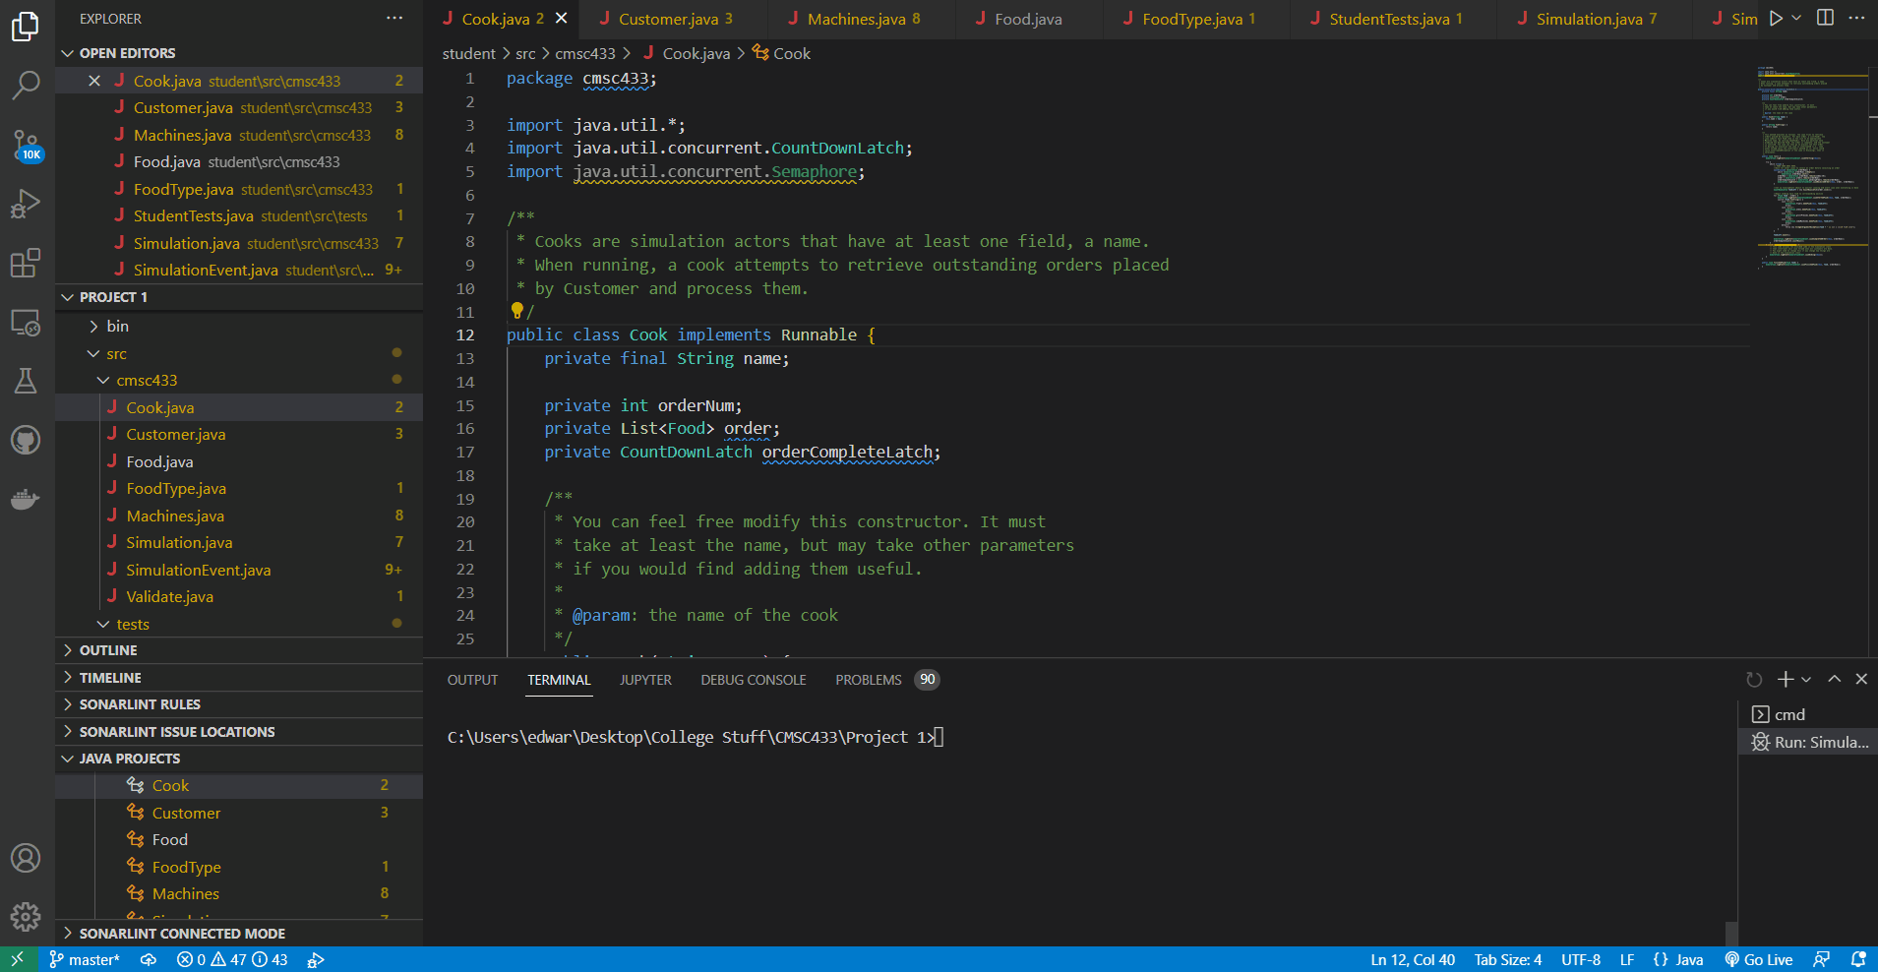Screen dimensions: 1878x972
Task: Open Simulation.java in the project file tree
Action: [179, 543]
